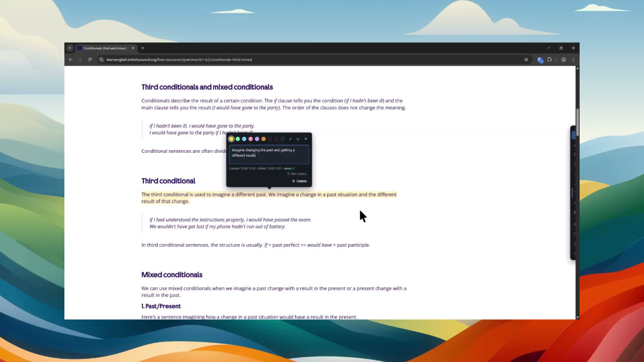Select the green highlight color

(238, 139)
